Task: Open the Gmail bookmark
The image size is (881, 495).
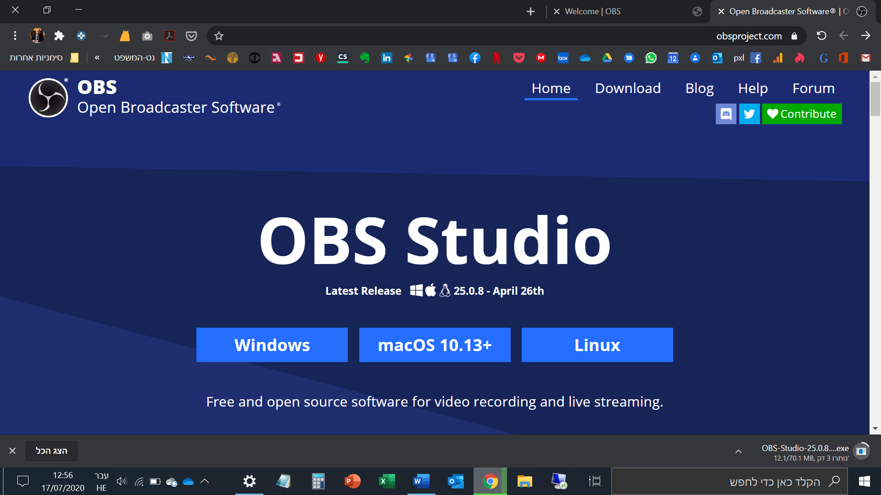Action: pos(865,58)
